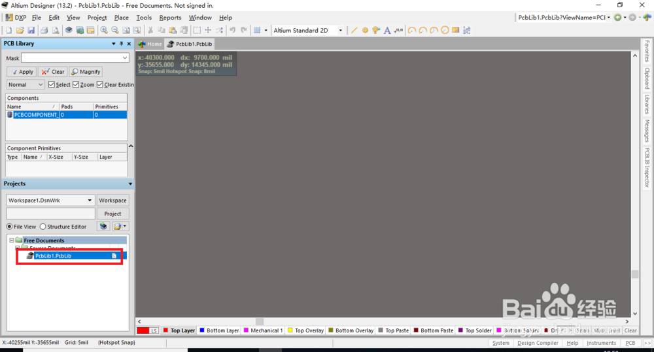The height and width of the screenshot is (352, 654).
Task: Open the Mask dropdown list
Action: tap(125, 58)
